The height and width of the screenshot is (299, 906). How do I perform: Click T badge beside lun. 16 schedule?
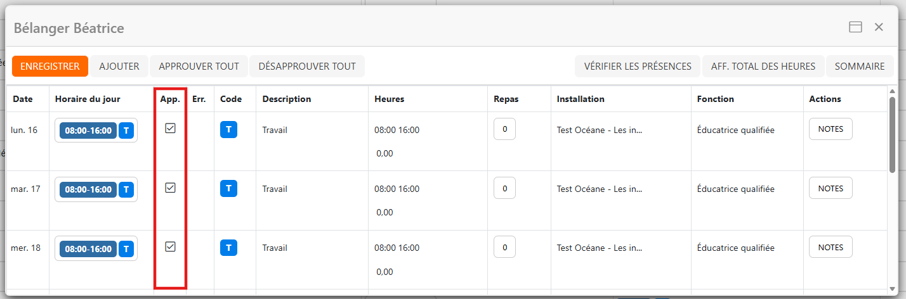[x=127, y=130]
